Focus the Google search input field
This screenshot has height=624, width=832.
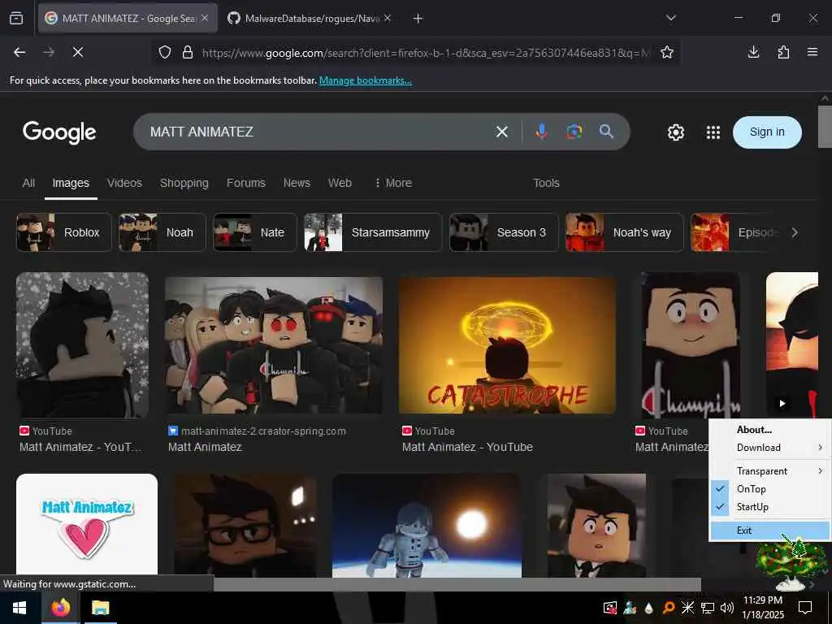(318, 132)
